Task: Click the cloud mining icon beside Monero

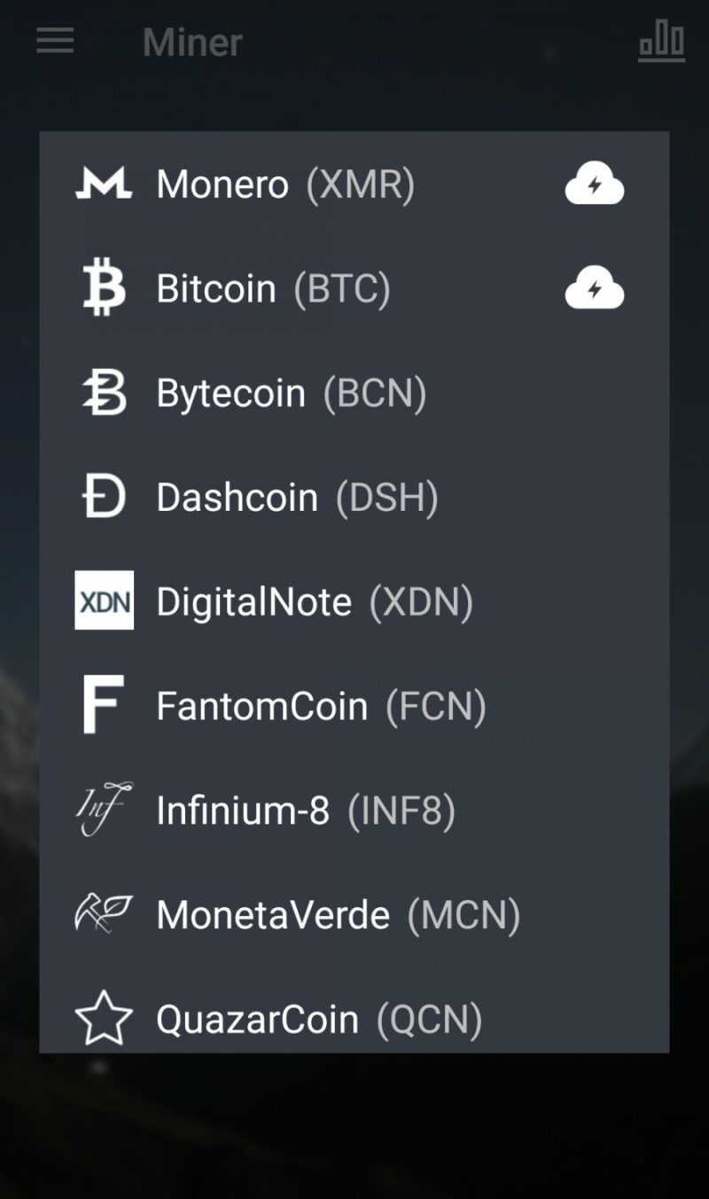Action: [595, 184]
